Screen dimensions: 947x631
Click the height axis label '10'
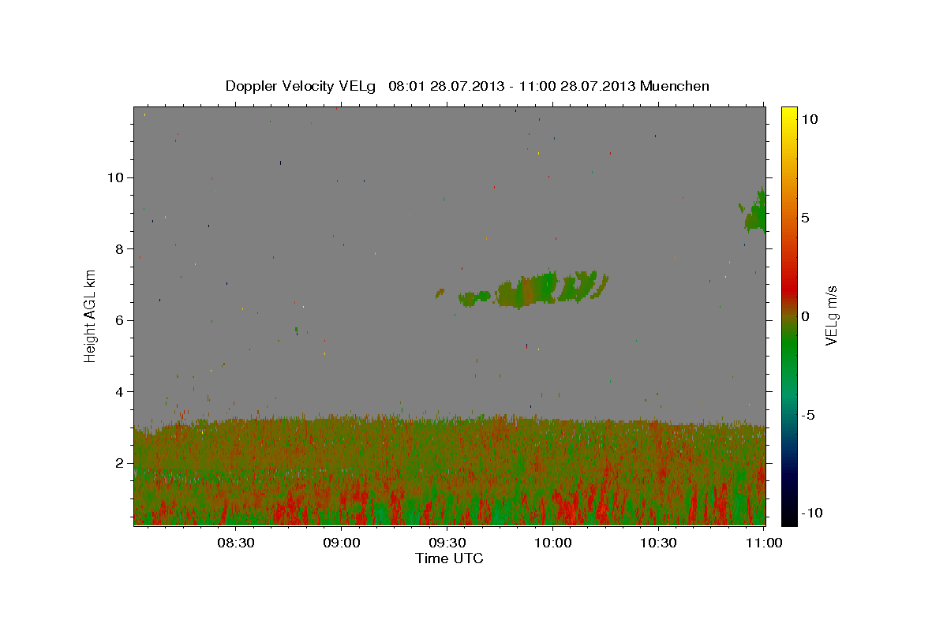pos(115,177)
